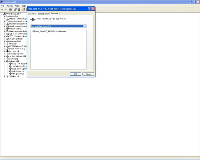Expand the Számítógép node

click(x=4, y=59)
